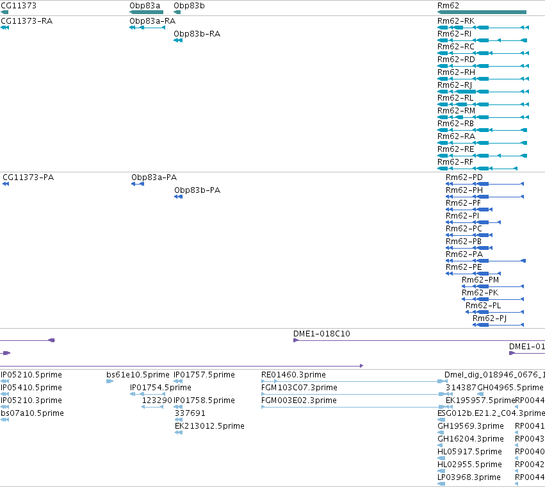Screen dimensions: 545x487
Task: Click the 123290 feature label
Action: [x=157, y=400]
